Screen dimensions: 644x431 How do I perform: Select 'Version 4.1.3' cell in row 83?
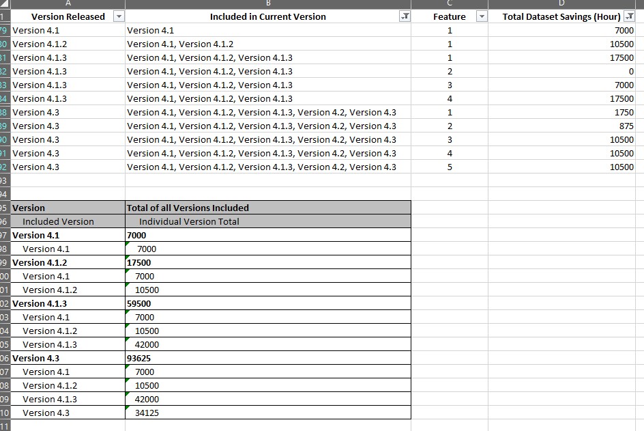(x=68, y=85)
